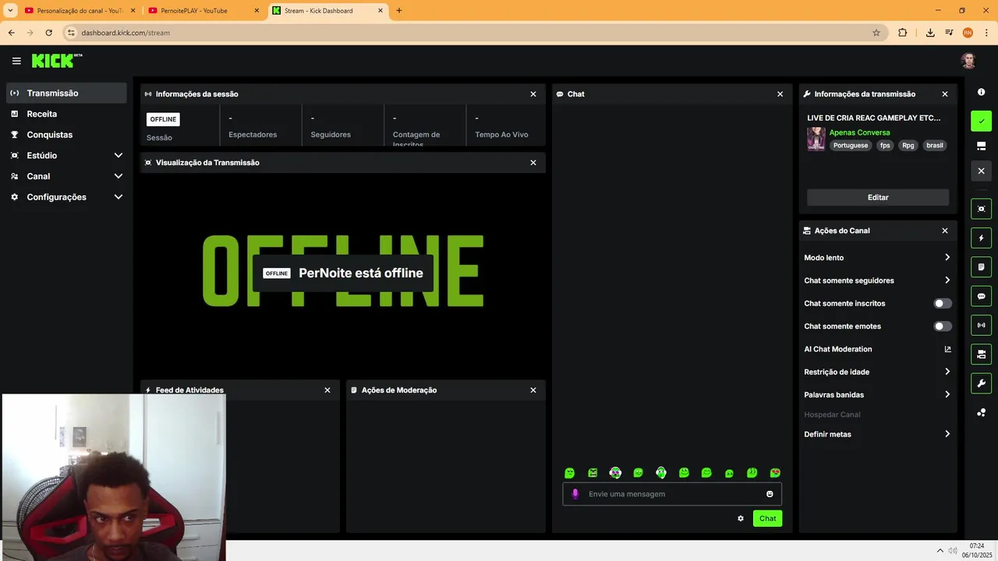Screen dimensions: 998x561
Task: Open Restrição de idade options arrow
Action: click(x=947, y=372)
